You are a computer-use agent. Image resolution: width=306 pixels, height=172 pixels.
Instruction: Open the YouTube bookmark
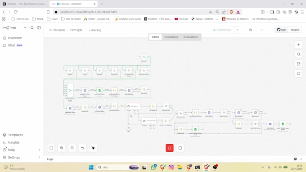[x=181, y=19]
